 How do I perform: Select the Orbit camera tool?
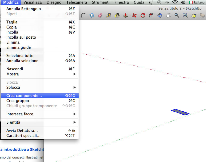160,15
